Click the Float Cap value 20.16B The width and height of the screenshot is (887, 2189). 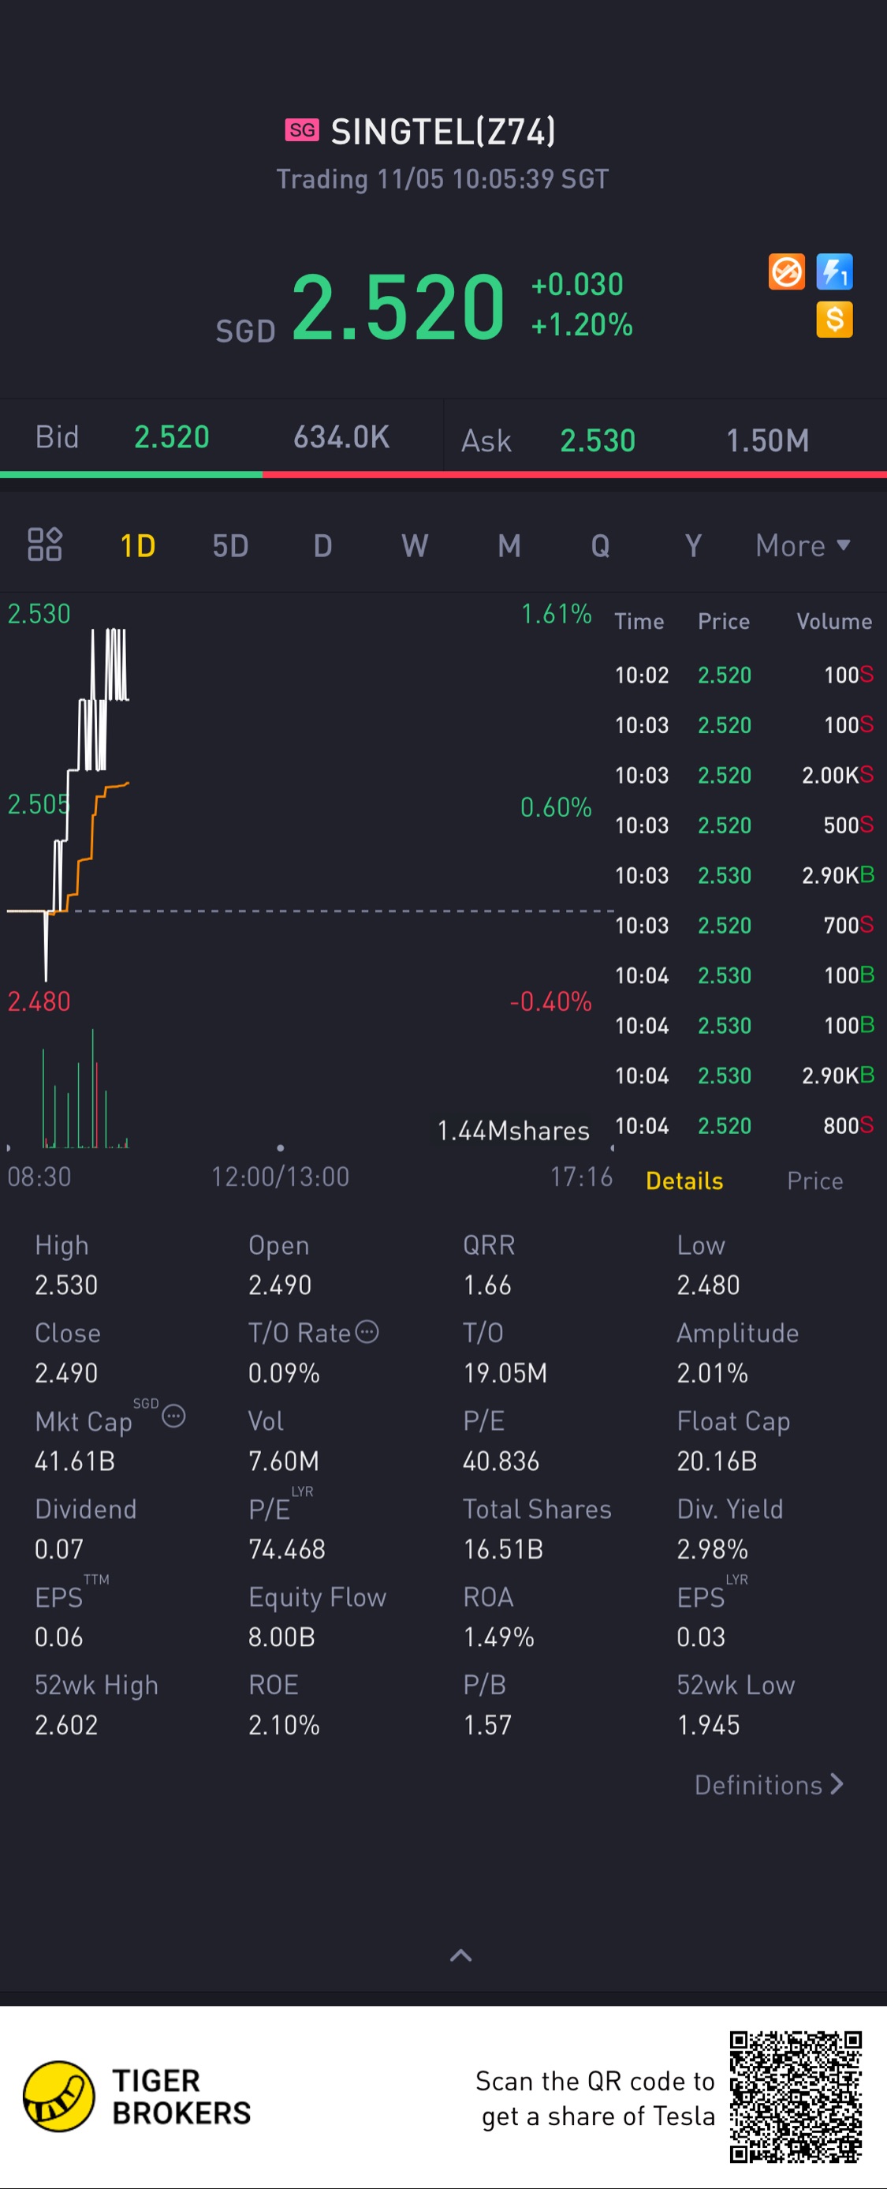tap(717, 1461)
